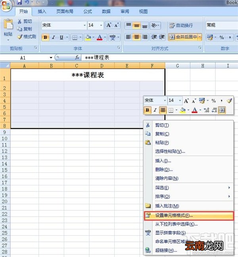The image size is (238, 257).
Task: Click the mini toolbar Font Color A
Action: click(x=194, y=110)
